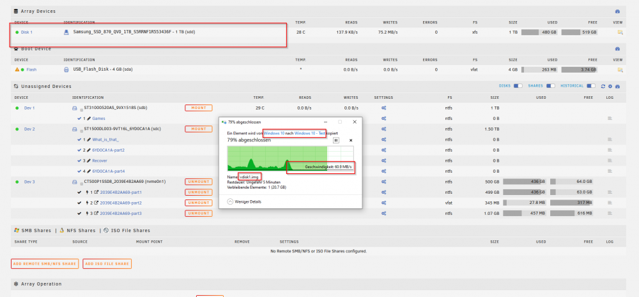This screenshot has height=297, width=639.
Task: Cancel the copy with the small x
Action: coord(351,140)
